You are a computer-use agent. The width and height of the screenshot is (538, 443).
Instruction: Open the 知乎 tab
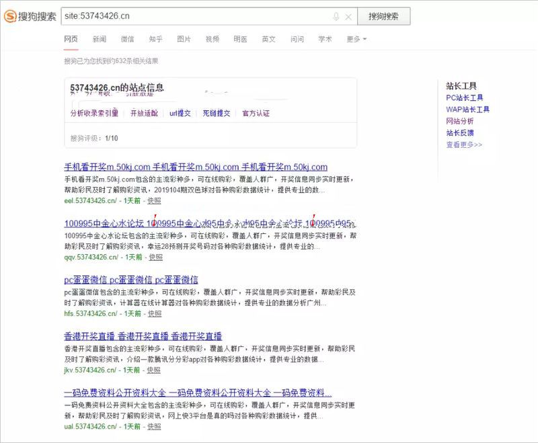click(x=155, y=39)
